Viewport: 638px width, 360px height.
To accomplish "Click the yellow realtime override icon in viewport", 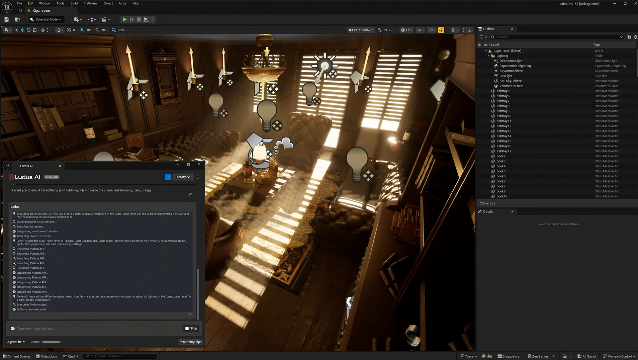I will (x=441, y=30).
